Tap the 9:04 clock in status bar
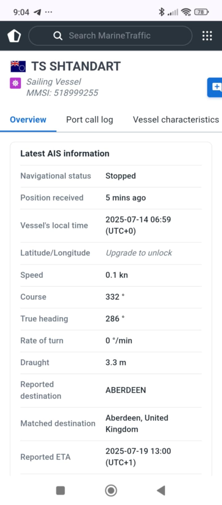 pos(21,12)
